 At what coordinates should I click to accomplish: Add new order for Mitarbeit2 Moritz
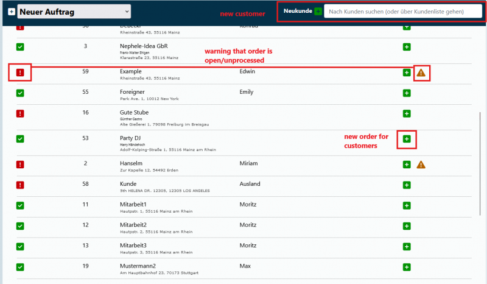click(407, 226)
